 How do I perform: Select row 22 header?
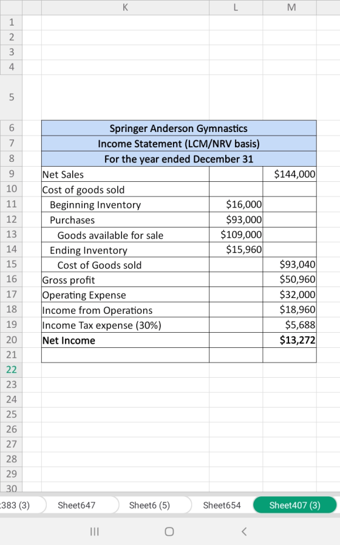click(11, 369)
